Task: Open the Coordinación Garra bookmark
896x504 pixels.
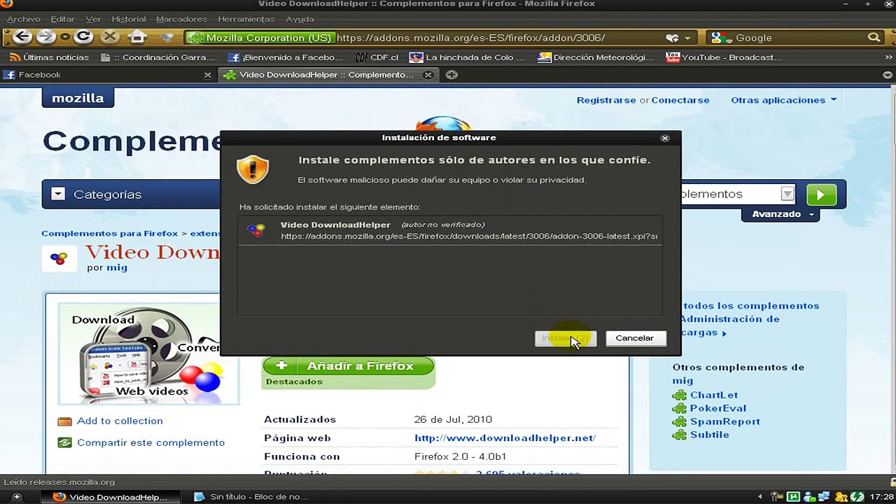Action: [x=158, y=57]
